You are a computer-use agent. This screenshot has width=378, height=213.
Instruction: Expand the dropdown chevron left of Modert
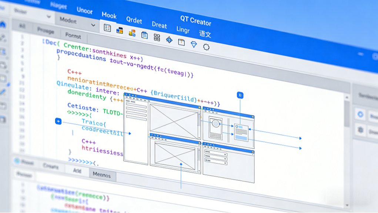(49, 17)
